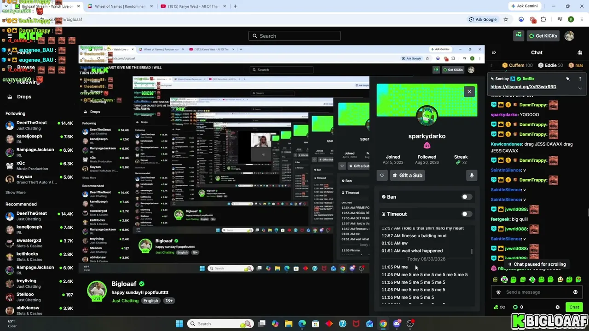The width and height of the screenshot is (589, 331).
Task: Click sparkydarko username in chat
Action: (504, 114)
